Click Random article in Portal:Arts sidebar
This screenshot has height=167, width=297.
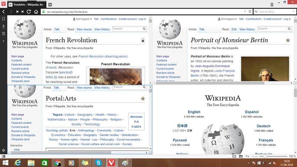pos(20,131)
